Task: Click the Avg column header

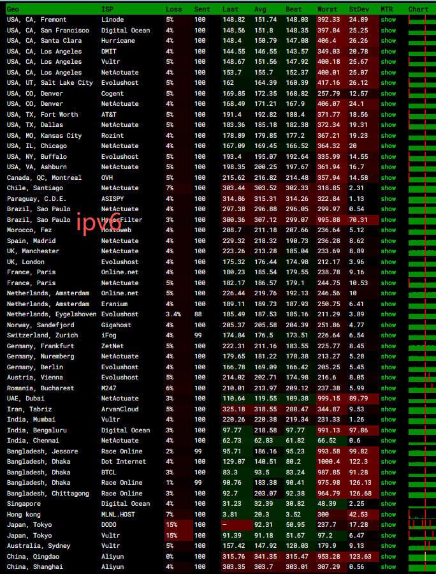Action: click(261, 10)
